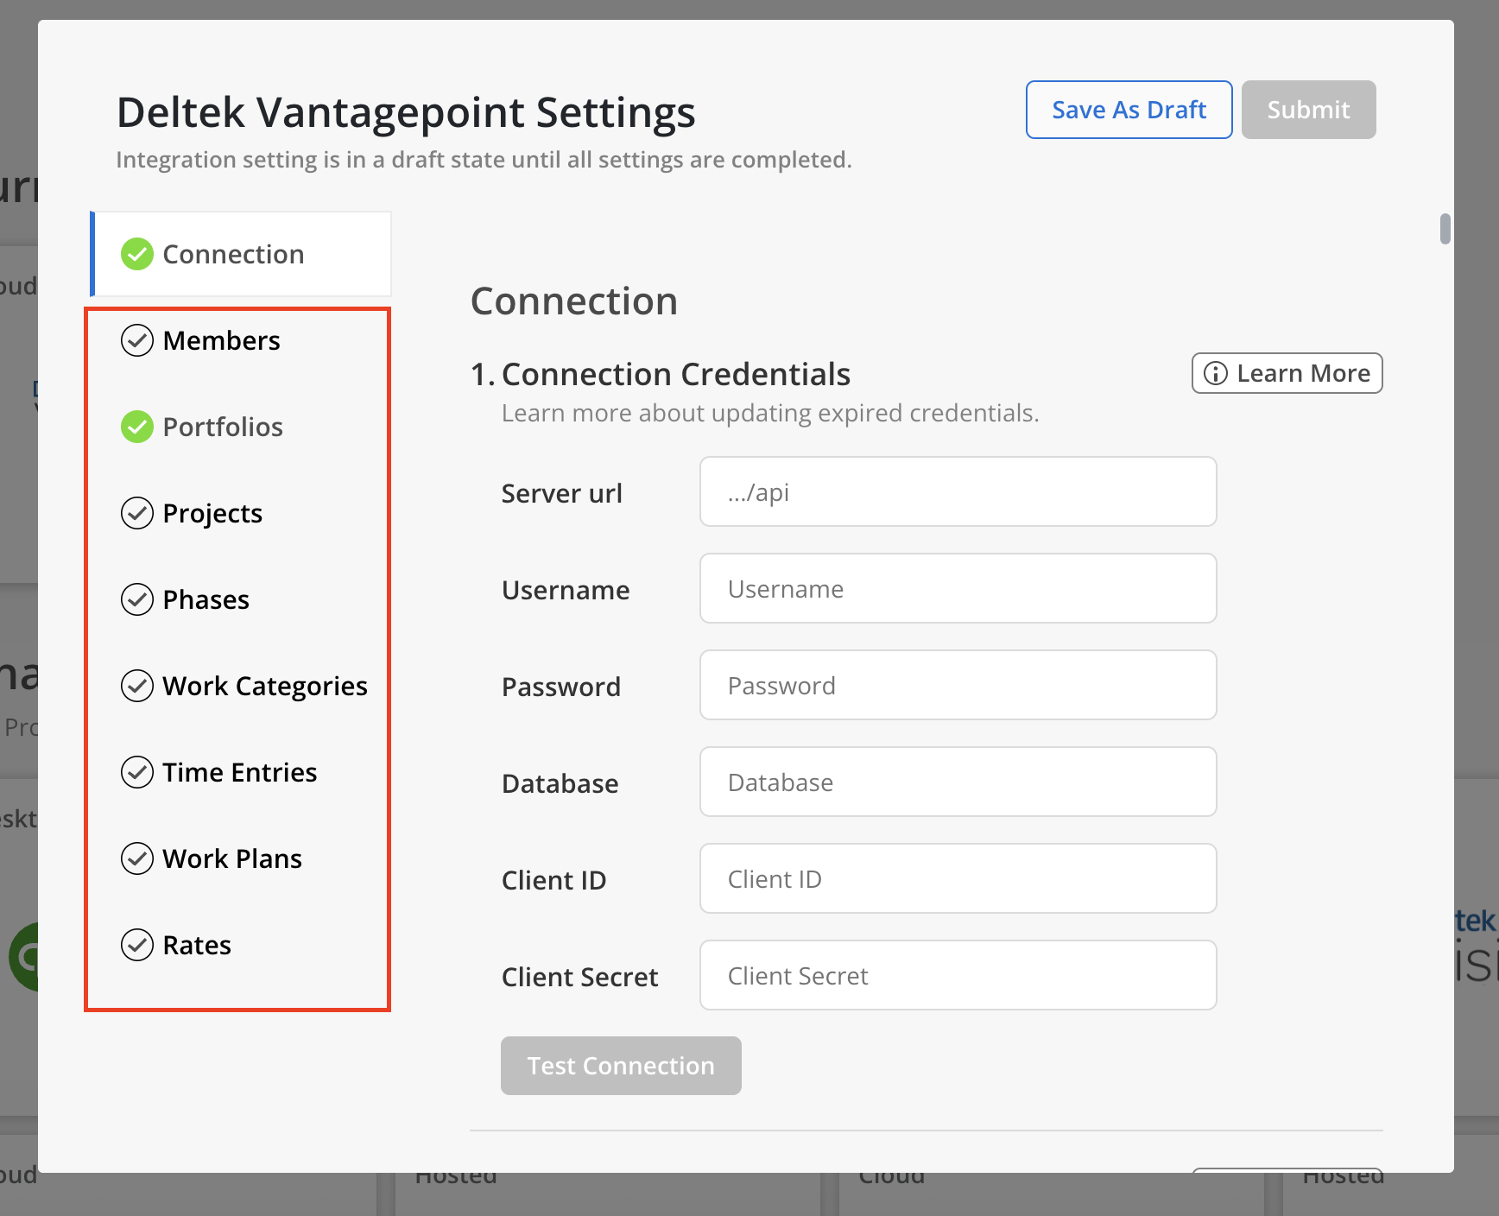Click the check icon beside Projects

136,513
